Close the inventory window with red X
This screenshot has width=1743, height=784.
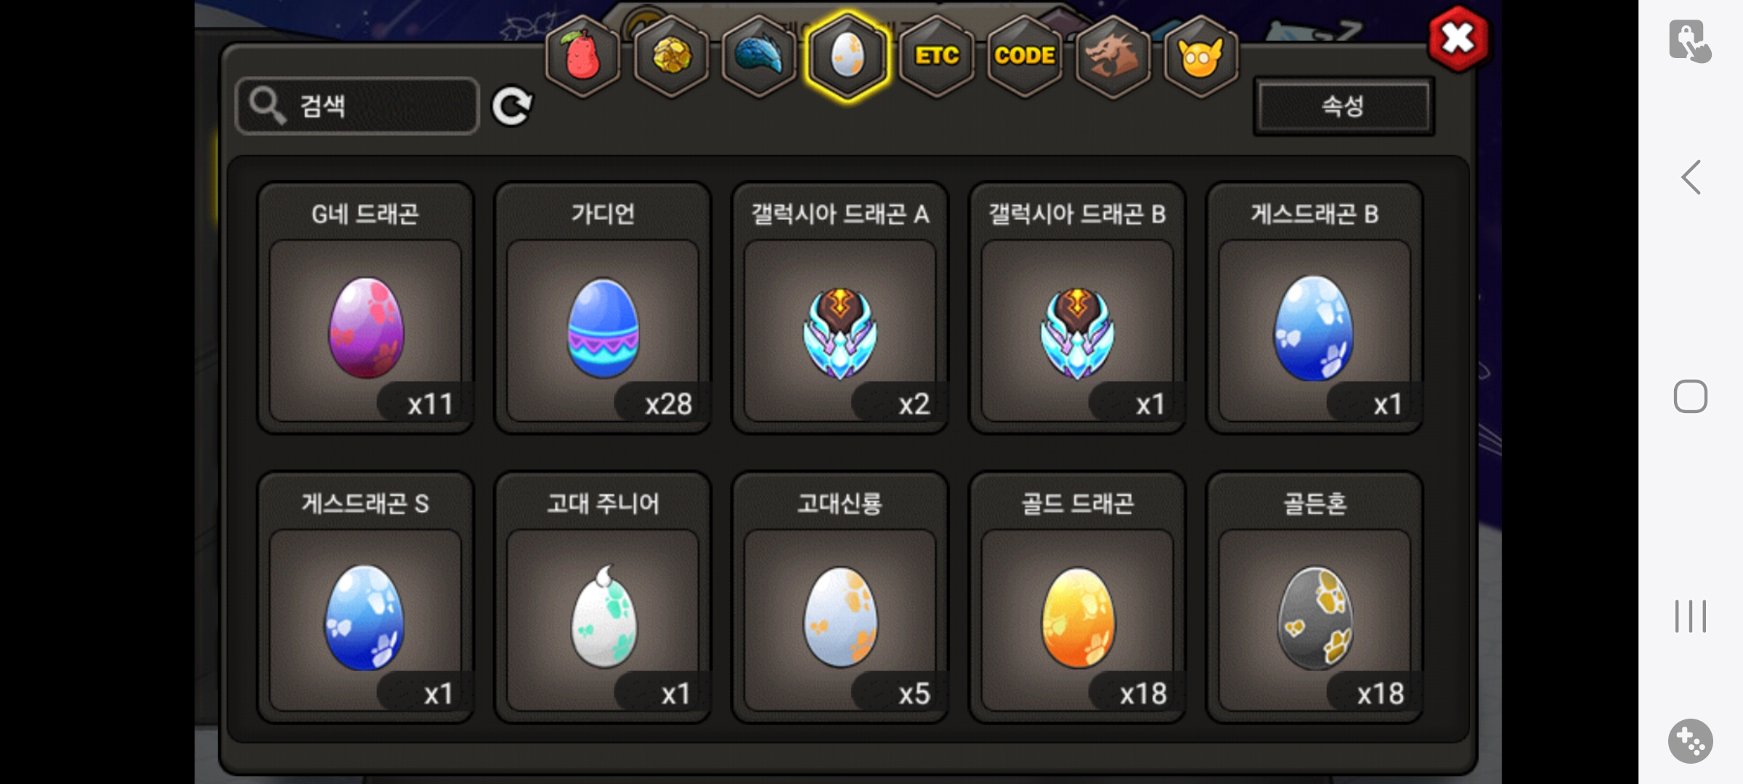pyautogui.click(x=1458, y=38)
